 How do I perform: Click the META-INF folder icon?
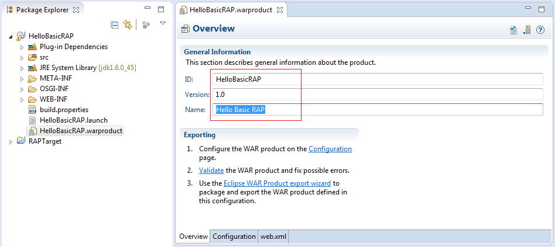33,78
